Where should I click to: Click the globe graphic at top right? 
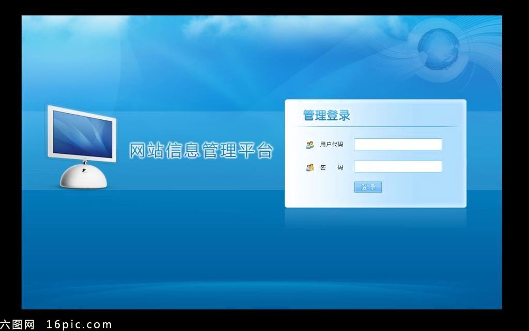pyautogui.click(x=438, y=49)
